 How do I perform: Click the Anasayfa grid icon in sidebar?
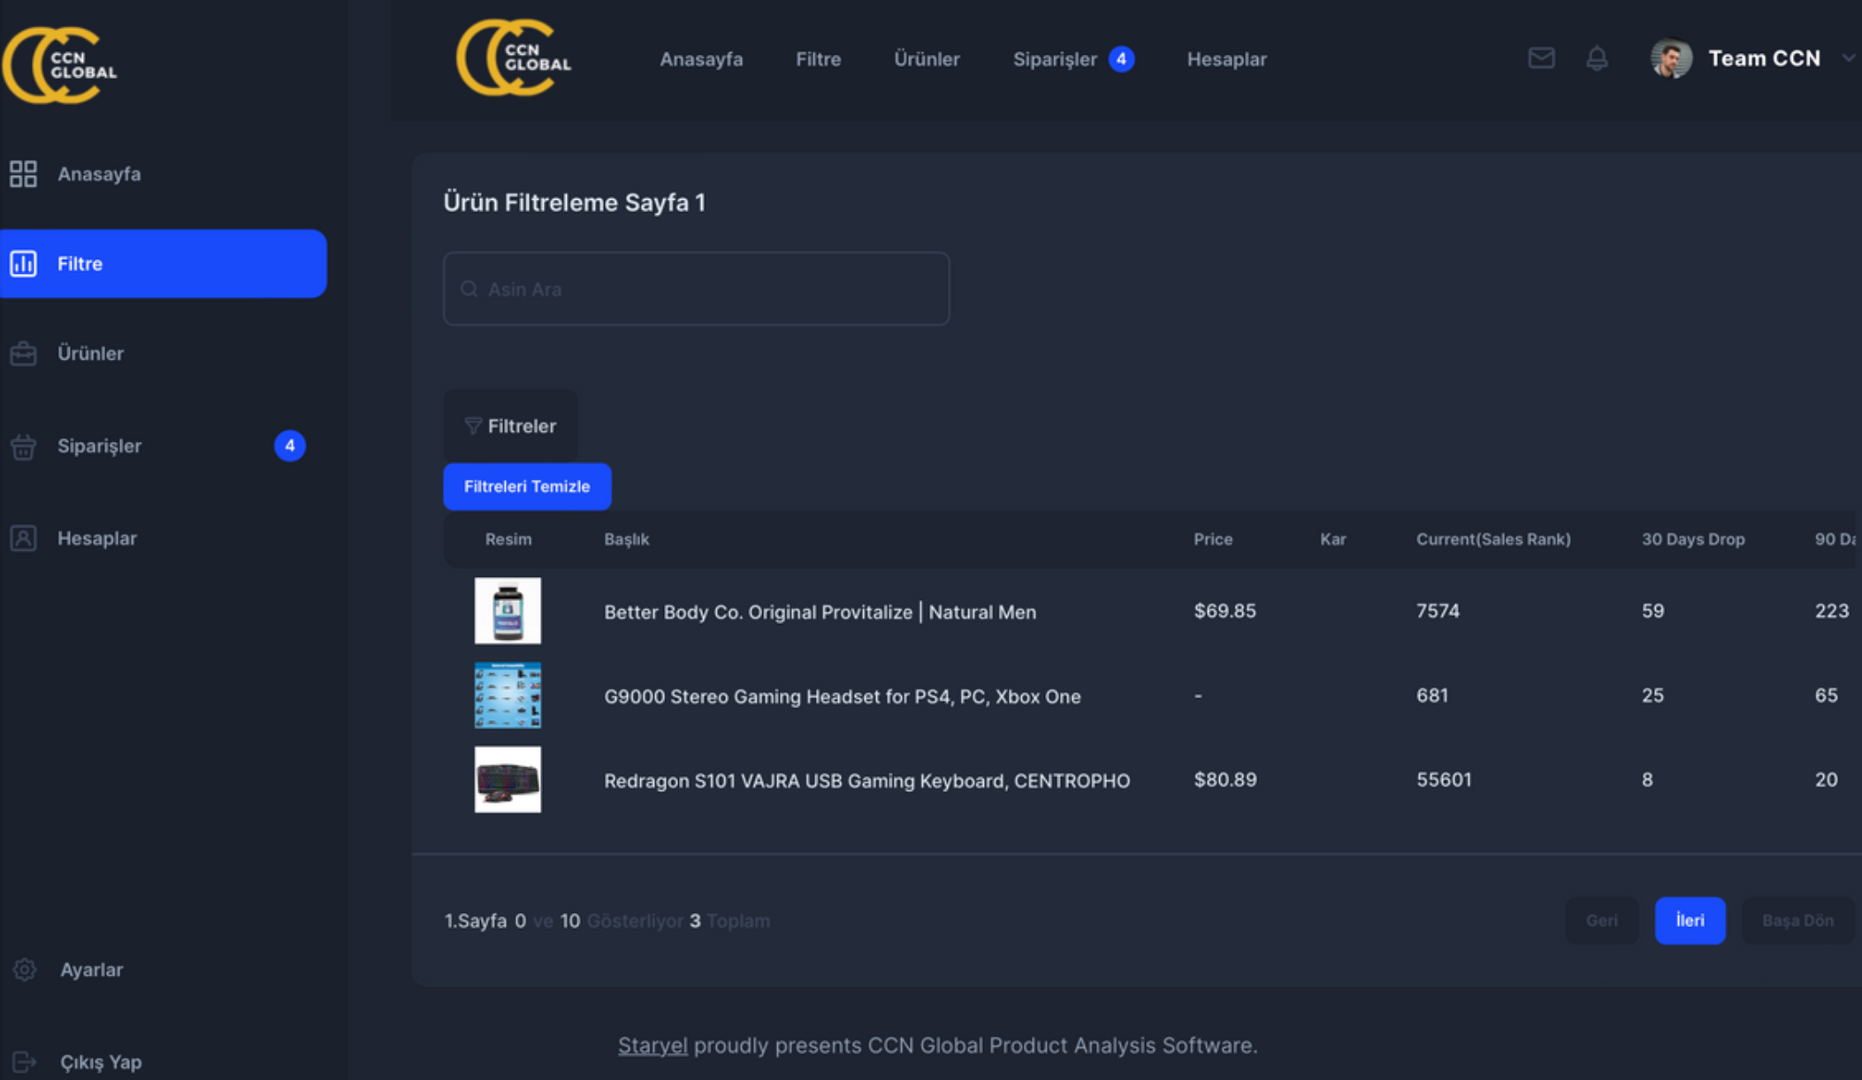click(23, 174)
